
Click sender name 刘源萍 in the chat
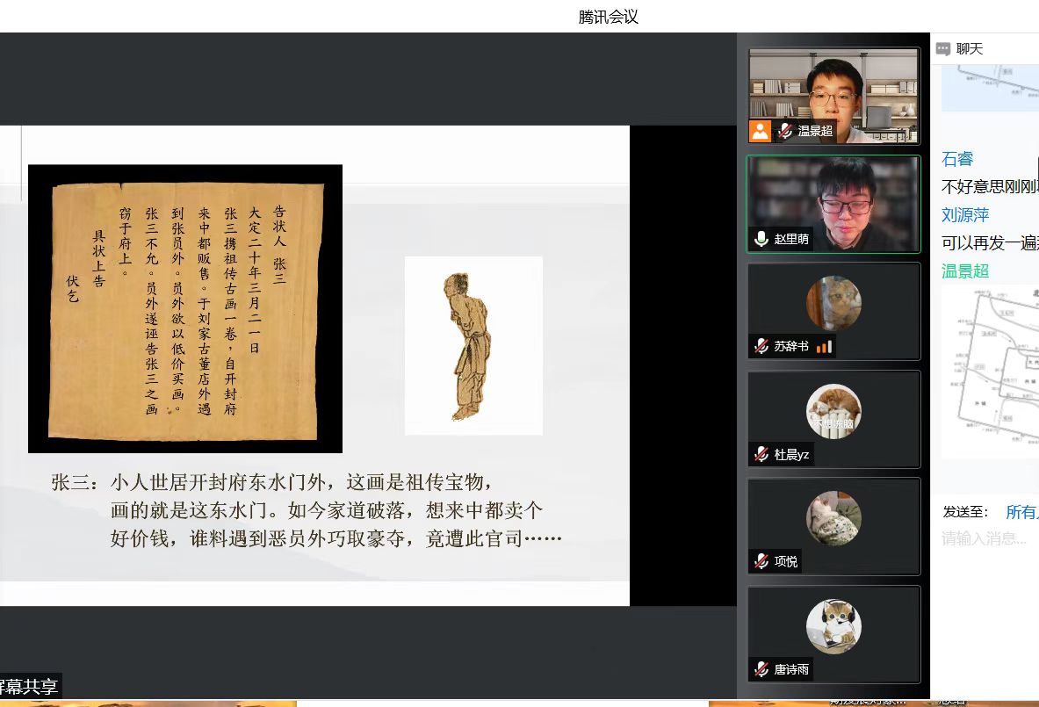(965, 215)
